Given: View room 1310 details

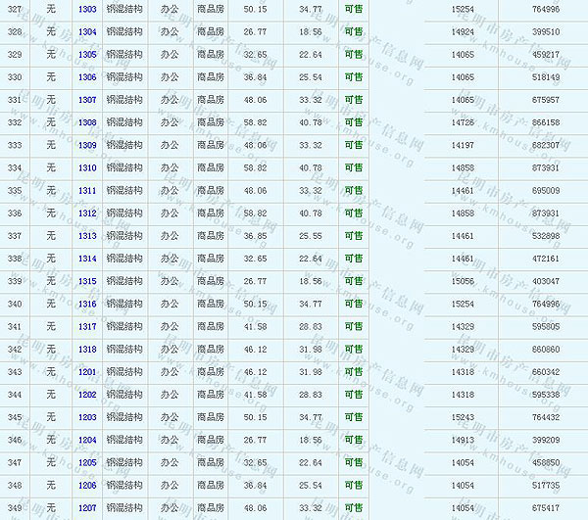Looking at the screenshot, I should 87,168.
